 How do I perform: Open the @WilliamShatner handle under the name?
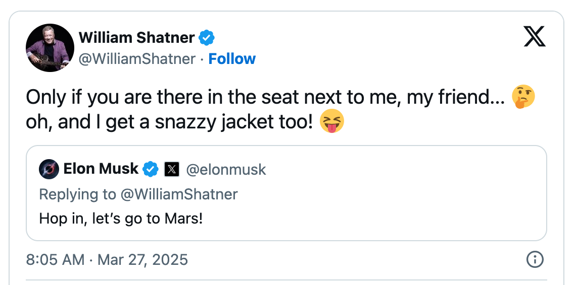coord(137,59)
